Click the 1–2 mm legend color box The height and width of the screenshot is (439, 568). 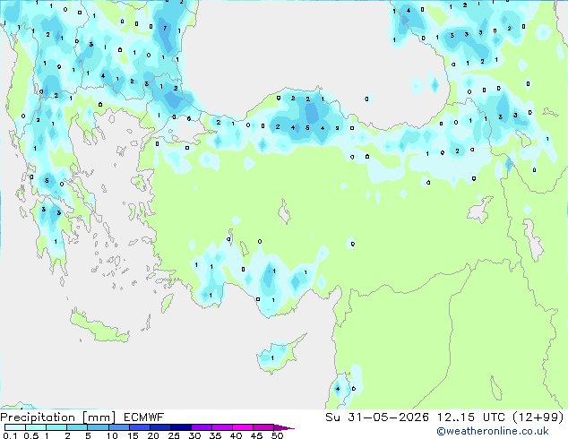(x=56, y=427)
